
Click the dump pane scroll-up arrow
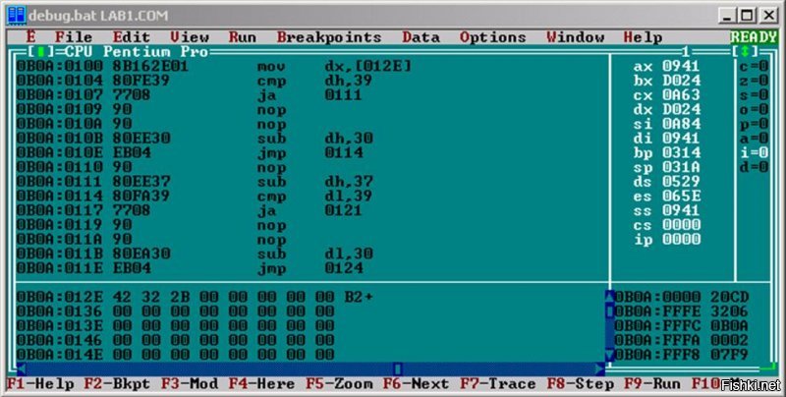click(609, 296)
